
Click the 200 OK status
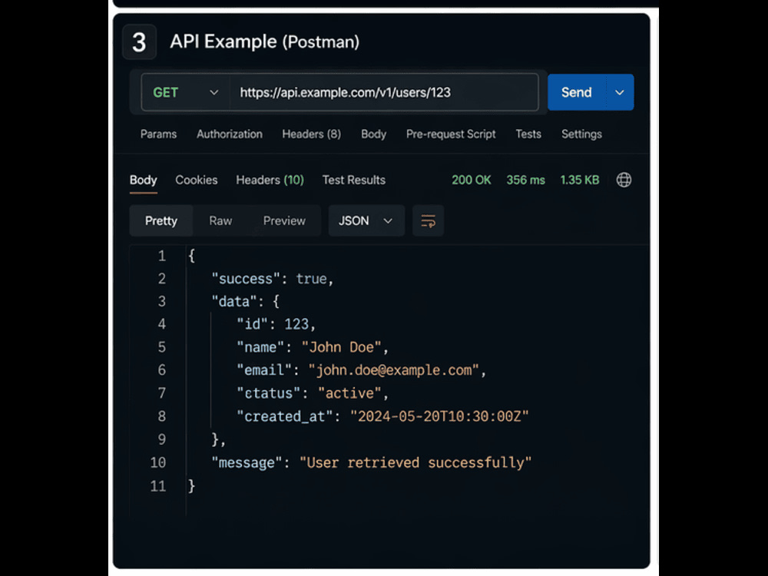(x=472, y=180)
